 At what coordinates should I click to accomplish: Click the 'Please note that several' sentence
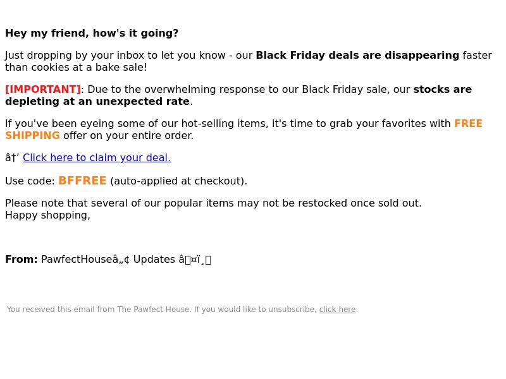click(x=213, y=203)
